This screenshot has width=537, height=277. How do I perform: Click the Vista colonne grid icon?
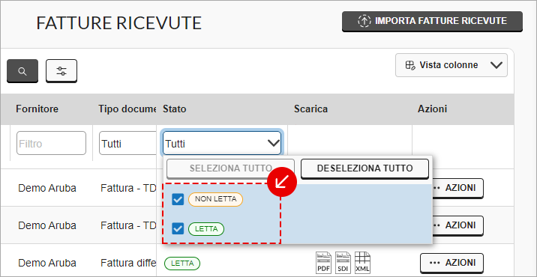(410, 65)
